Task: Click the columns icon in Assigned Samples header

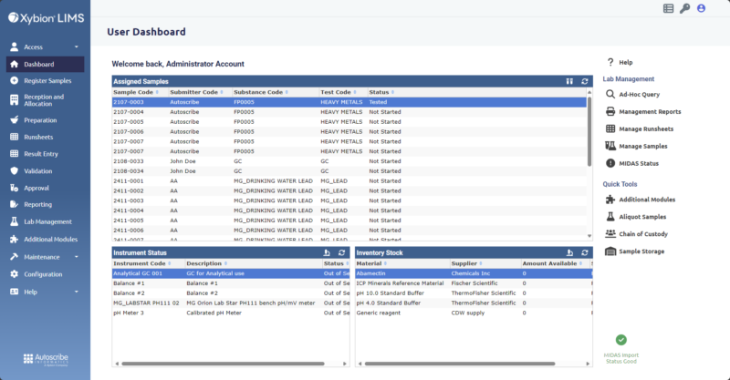Action: pos(569,81)
